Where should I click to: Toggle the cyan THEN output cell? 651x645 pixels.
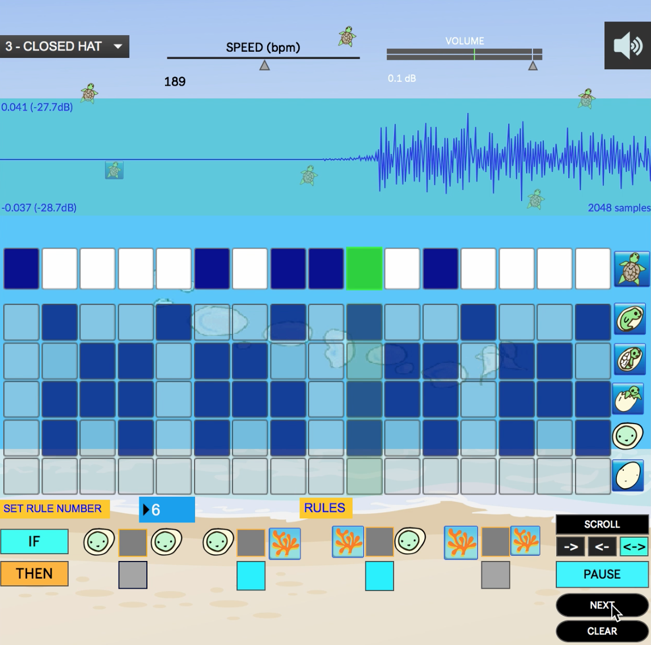tap(251, 575)
